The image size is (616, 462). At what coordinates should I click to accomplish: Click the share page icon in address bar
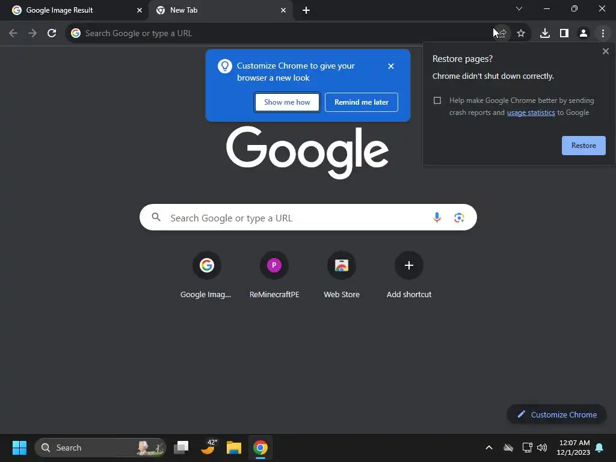[x=501, y=34]
